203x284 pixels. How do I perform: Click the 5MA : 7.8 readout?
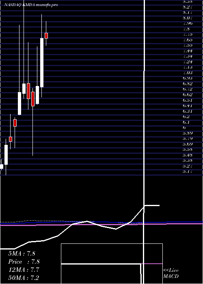pos(22,254)
